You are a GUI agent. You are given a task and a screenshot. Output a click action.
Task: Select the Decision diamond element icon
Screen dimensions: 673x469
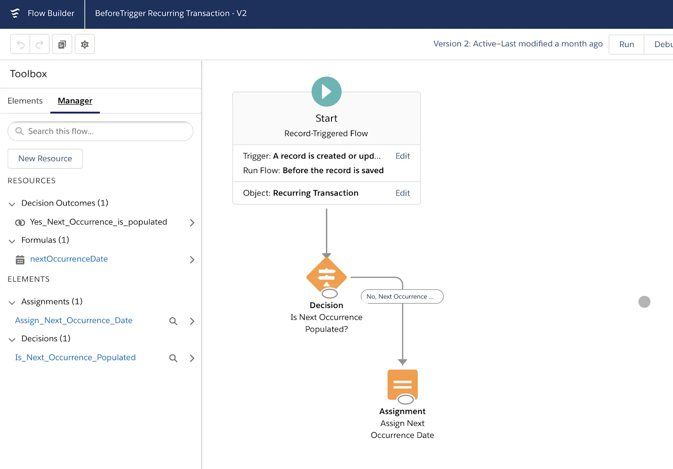point(326,276)
